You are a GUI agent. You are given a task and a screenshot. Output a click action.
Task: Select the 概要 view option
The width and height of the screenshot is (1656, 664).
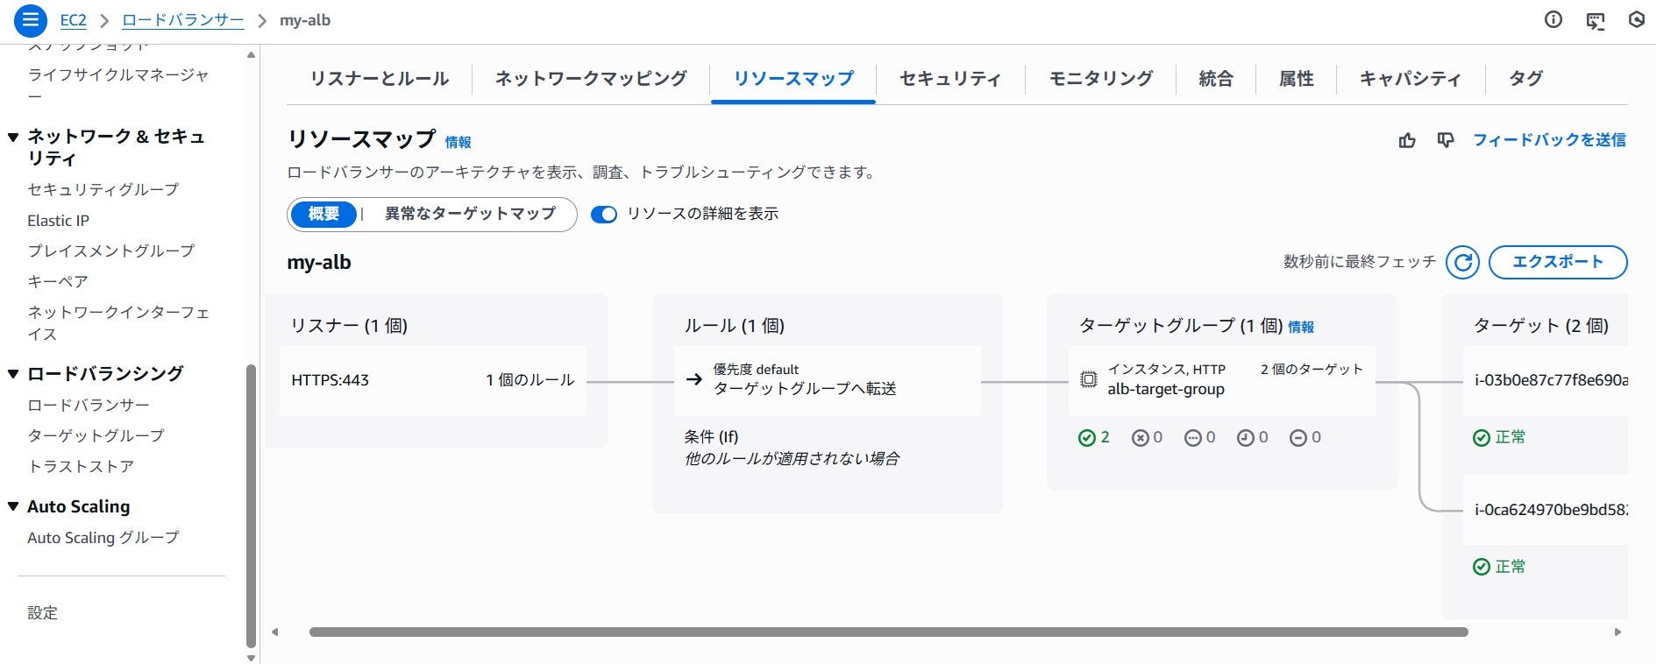click(323, 214)
